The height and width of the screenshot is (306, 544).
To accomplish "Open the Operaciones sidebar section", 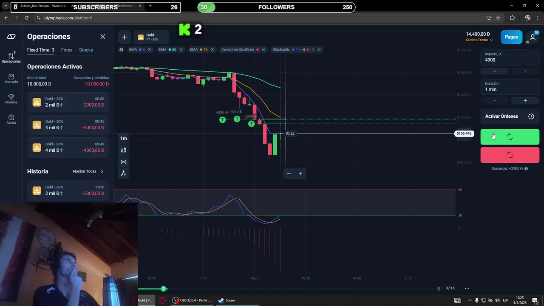I will click(11, 57).
